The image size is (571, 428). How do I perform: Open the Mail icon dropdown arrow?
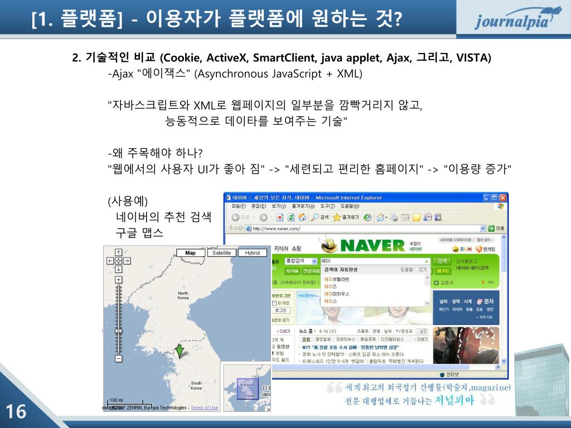386,217
